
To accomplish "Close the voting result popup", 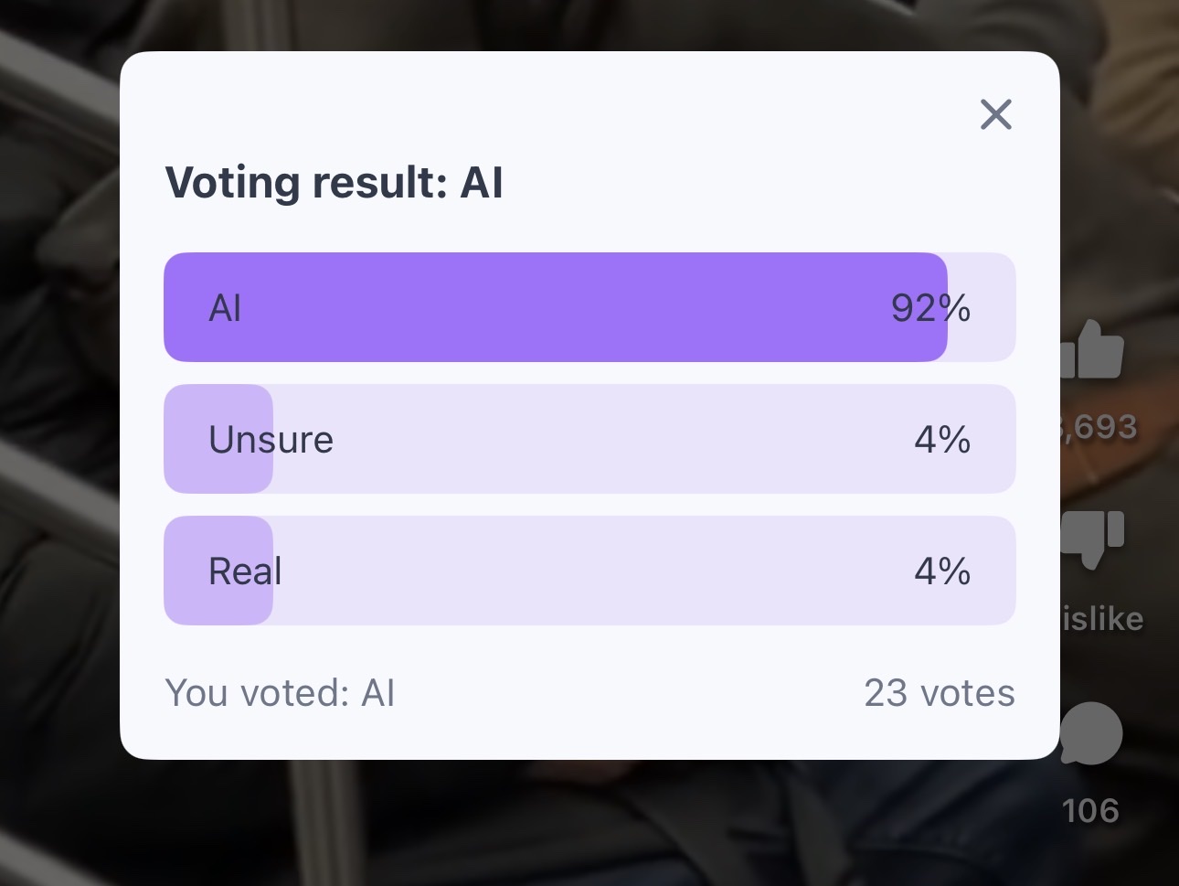I will point(995,114).
